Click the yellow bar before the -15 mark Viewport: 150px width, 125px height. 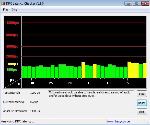pyautogui.click(x=83, y=70)
